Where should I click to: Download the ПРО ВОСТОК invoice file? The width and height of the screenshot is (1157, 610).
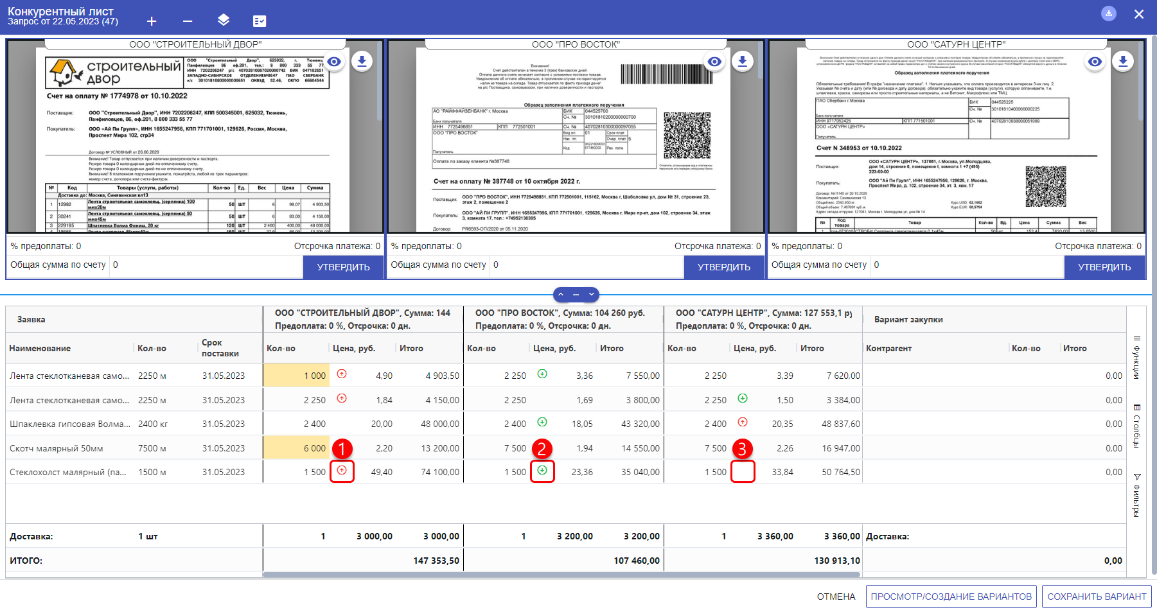pos(743,61)
